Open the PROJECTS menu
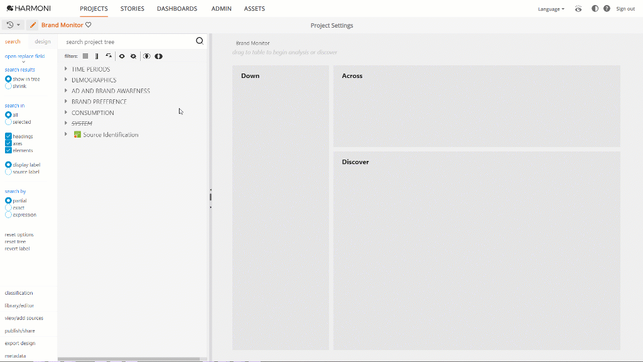643x362 pixels. click(94, 9)
